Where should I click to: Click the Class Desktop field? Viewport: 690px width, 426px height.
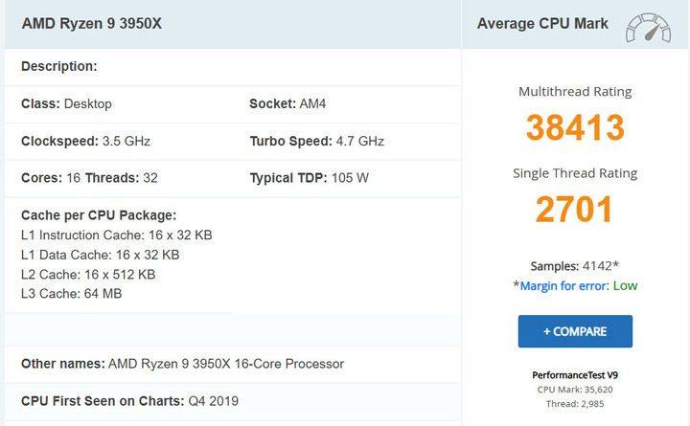(x=66, y=103)
